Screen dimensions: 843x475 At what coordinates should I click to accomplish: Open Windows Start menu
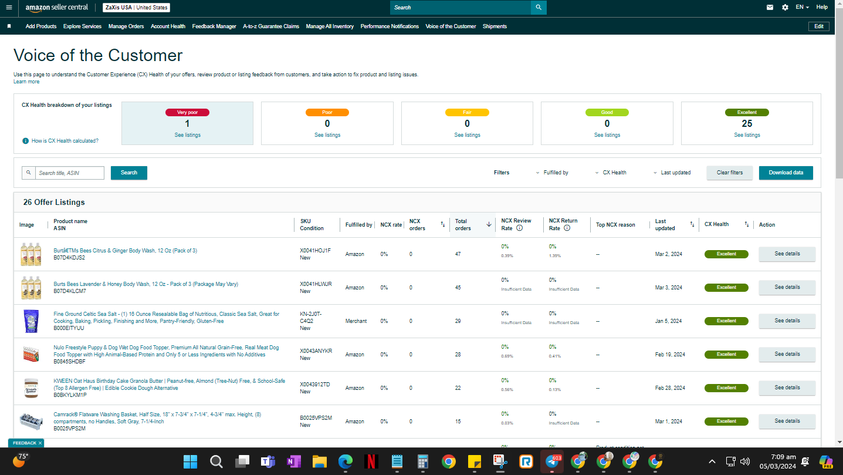191,462
